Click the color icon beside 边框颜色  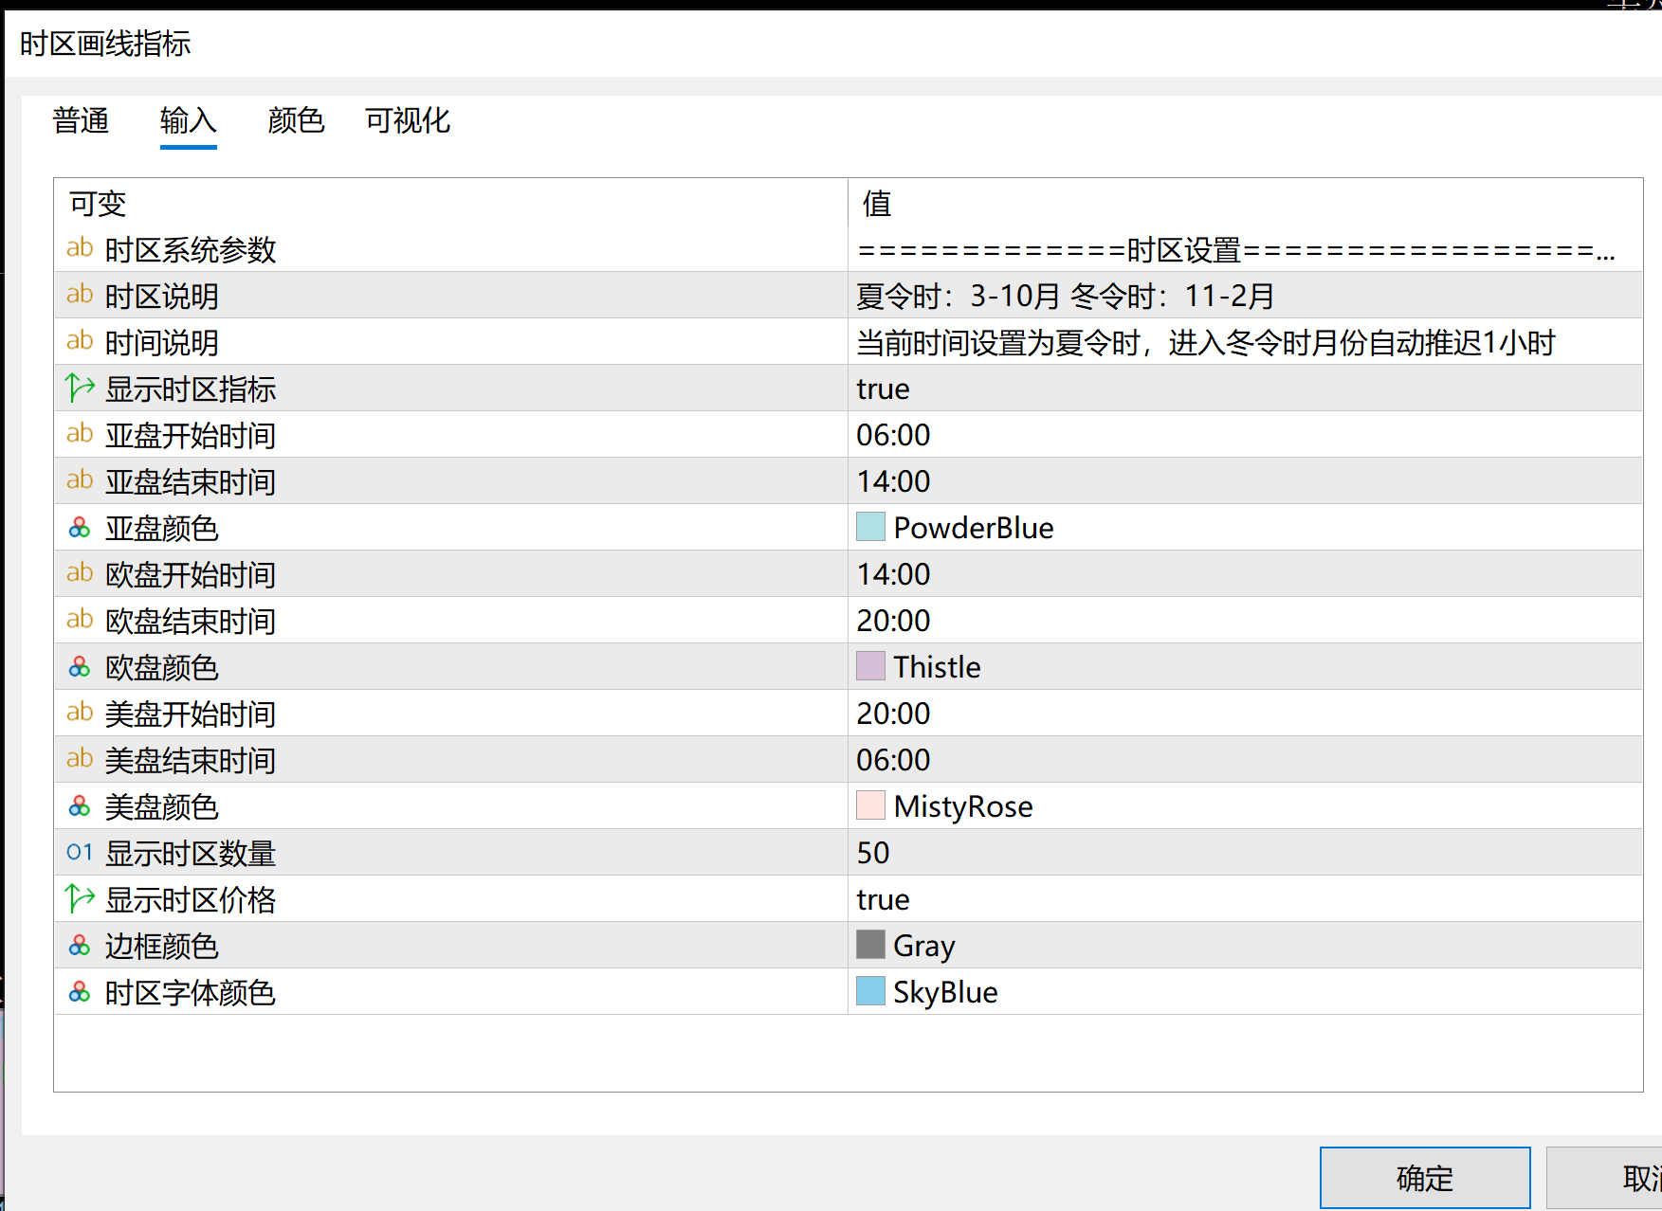(x=80, y=946)
